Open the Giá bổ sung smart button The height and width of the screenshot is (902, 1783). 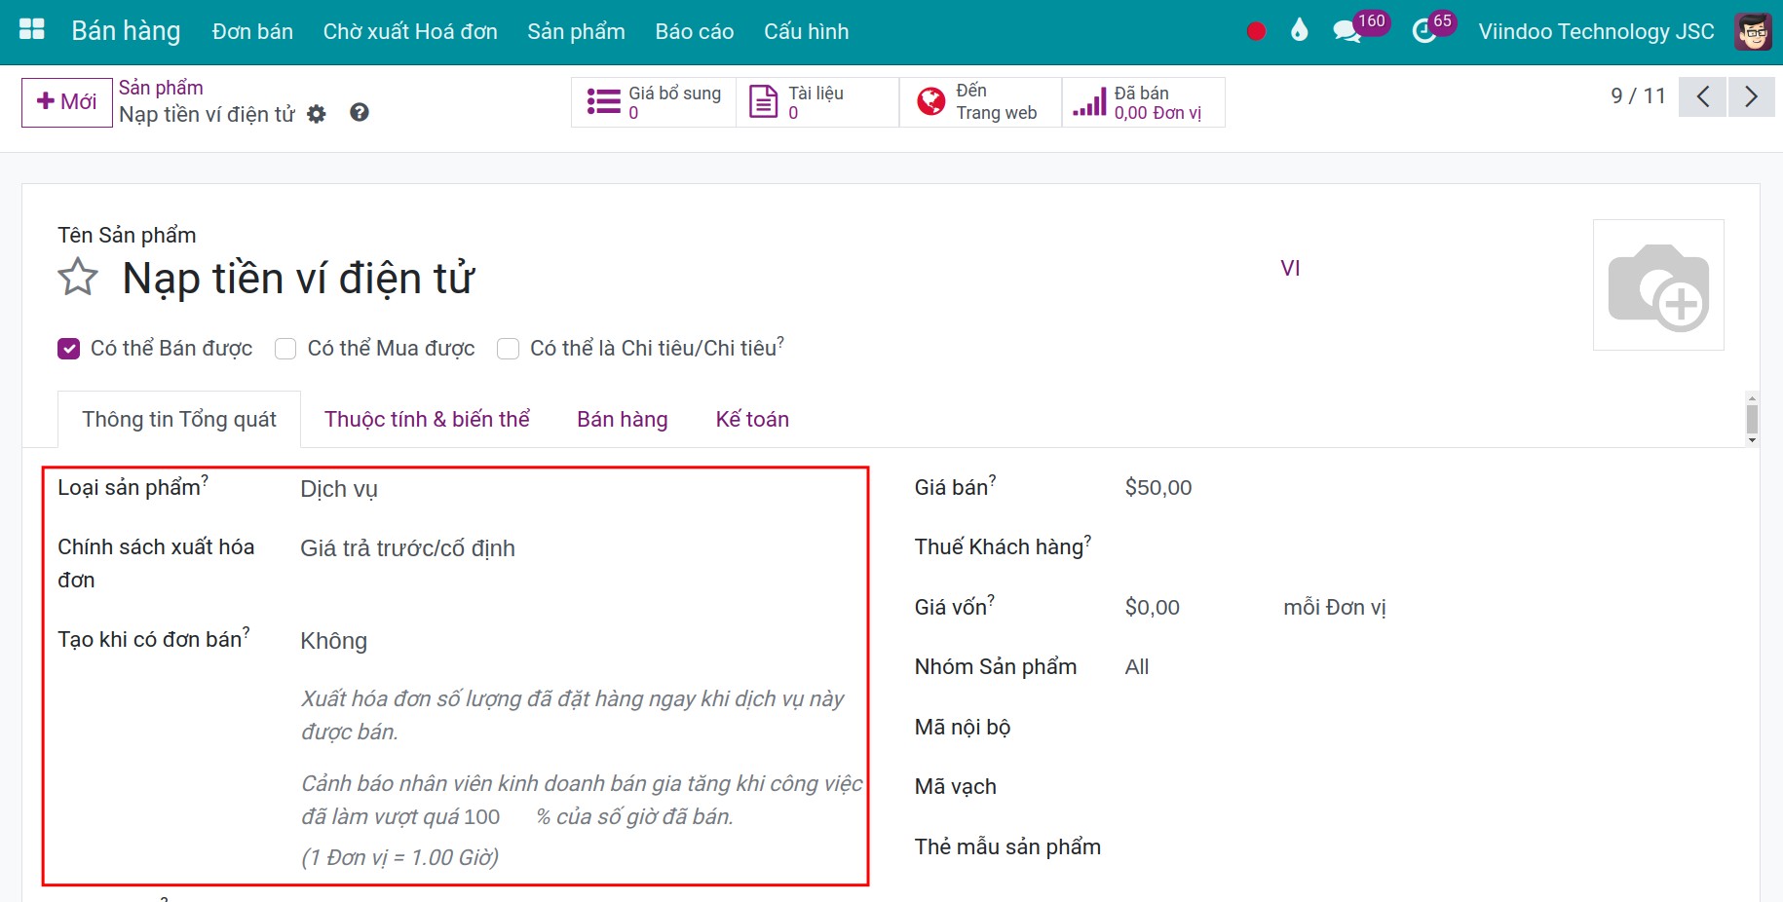click(653, 101)
